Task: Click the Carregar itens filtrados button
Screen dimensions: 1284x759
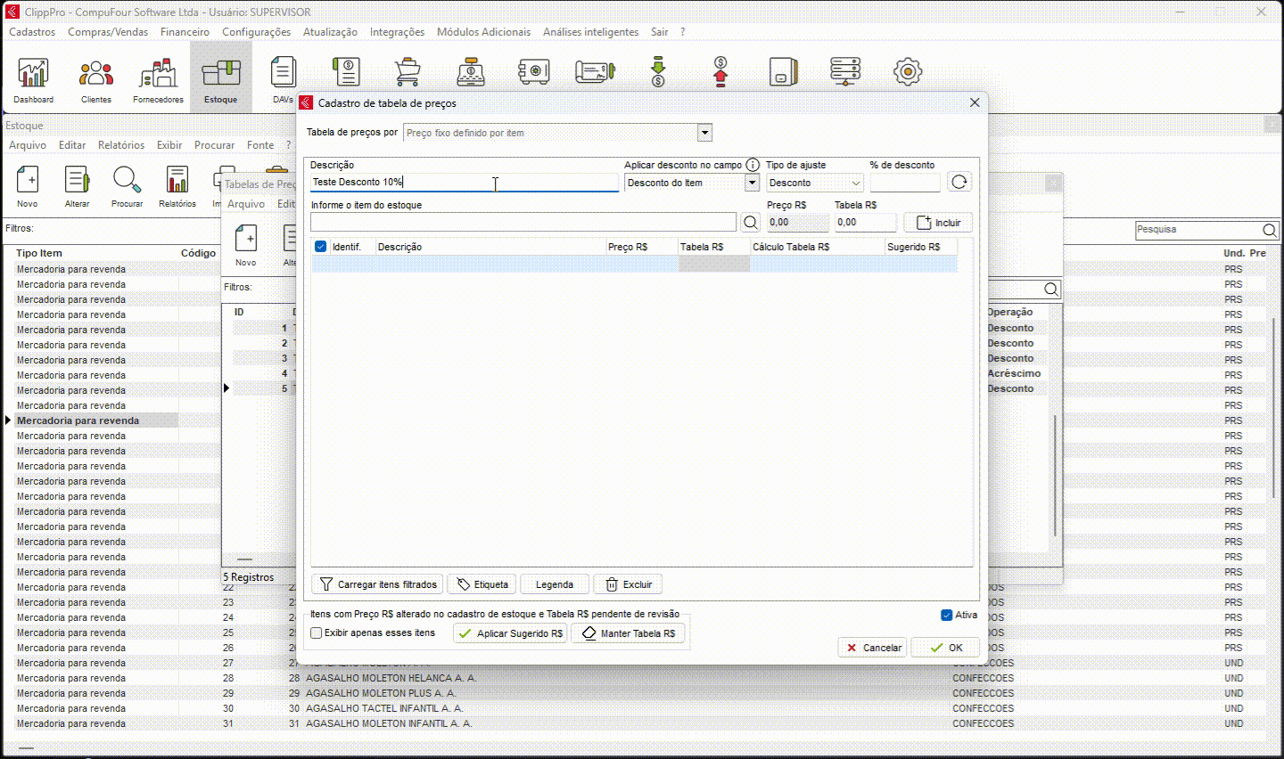Action: click(377, 584)
